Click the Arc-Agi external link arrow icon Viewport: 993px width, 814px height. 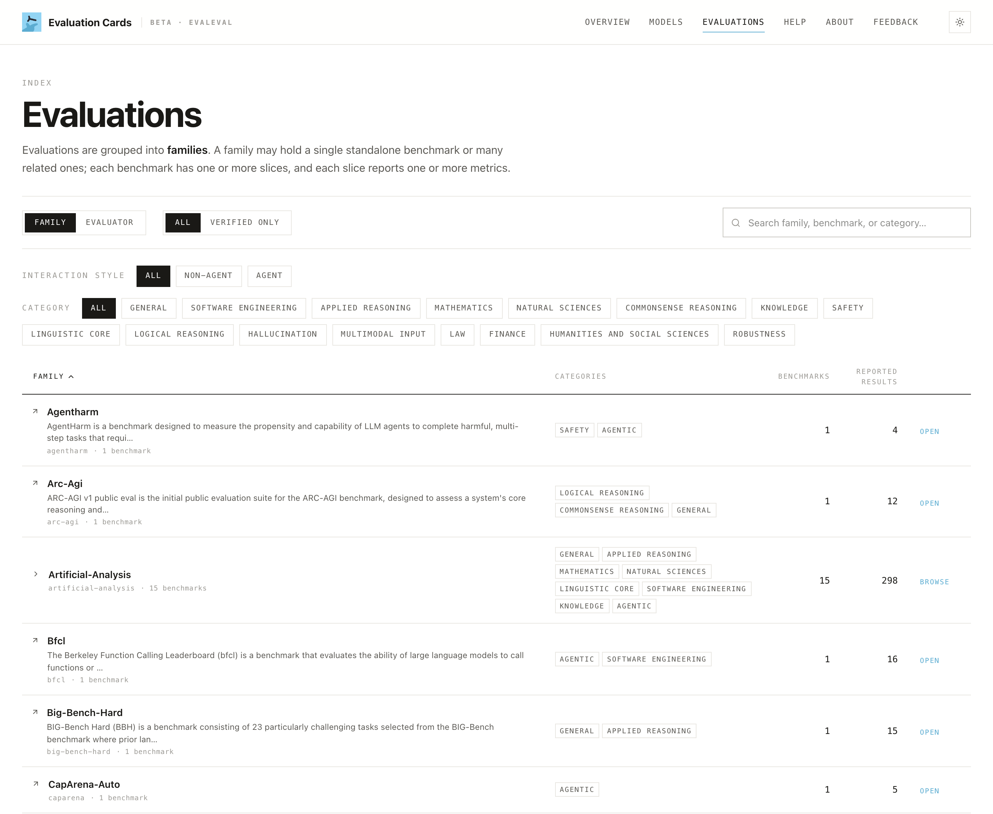point(35,483)
